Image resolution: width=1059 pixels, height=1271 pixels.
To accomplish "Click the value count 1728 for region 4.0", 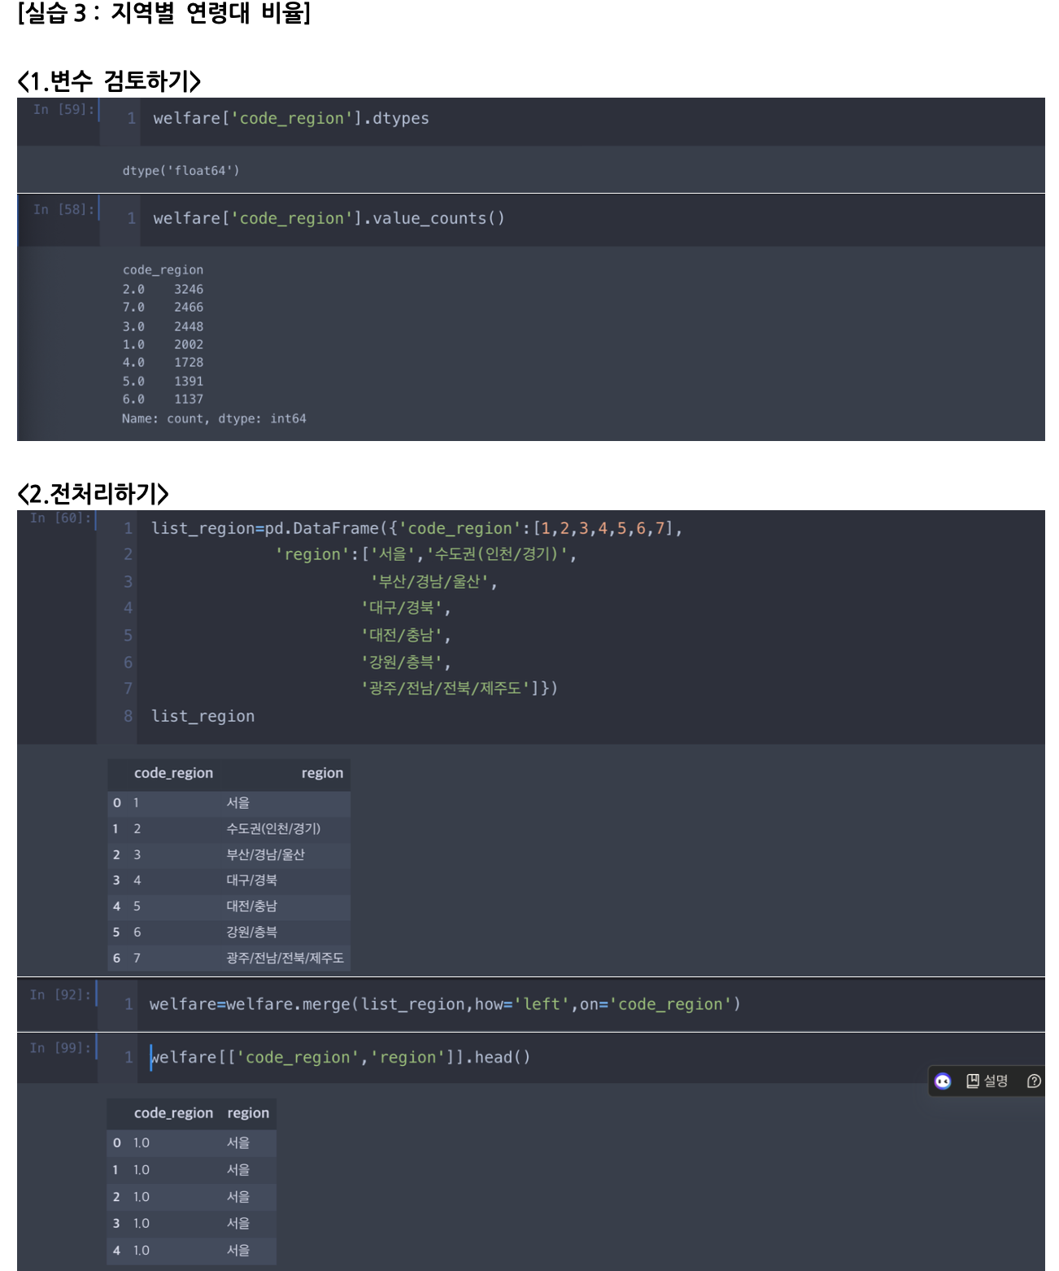I will tap(189, 362).
